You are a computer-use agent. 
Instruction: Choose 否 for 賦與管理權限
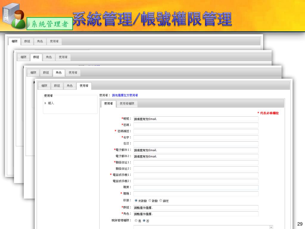coord(144,221)
